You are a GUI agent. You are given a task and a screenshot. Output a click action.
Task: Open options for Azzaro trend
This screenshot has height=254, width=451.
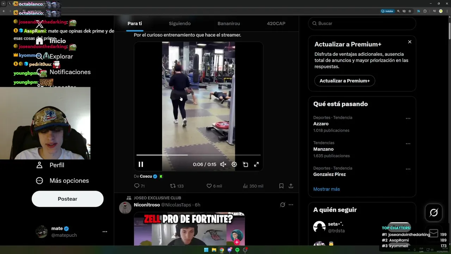point(408,119)
